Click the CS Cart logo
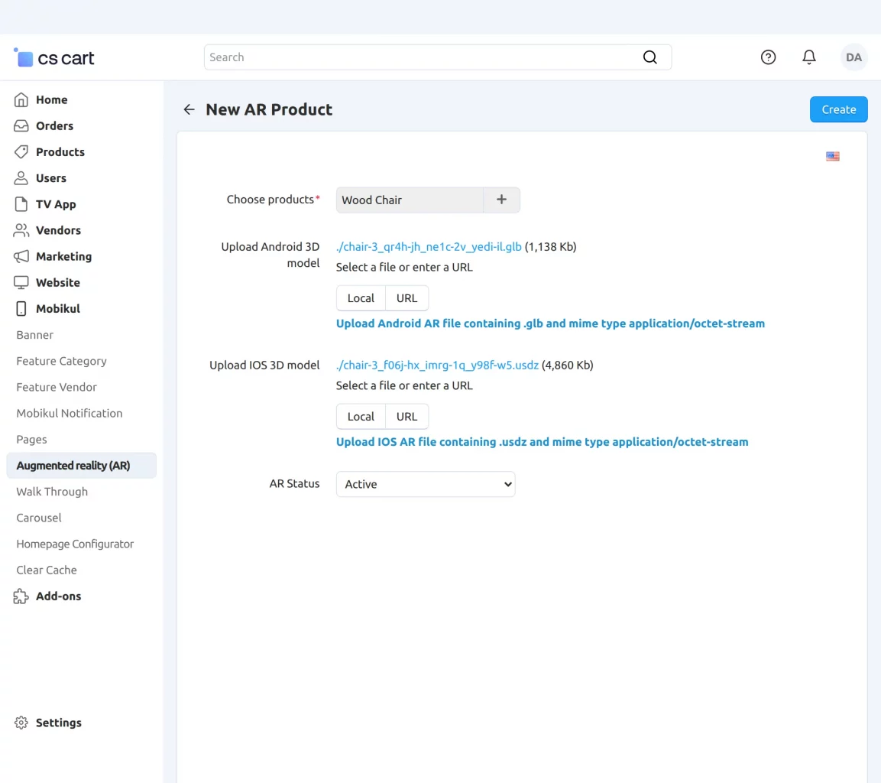The height and width of the screenshot is (783, 881). pyautogui.click(x=54, y=58)
